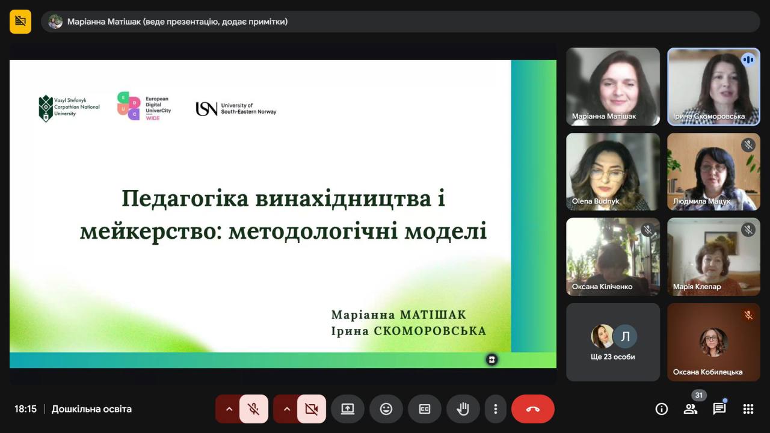Select Ірина Скоморовська video tile
Viewport: 770px width, 433px height.
coord(713,87)
